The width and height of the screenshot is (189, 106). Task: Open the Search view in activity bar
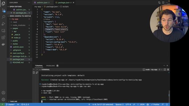point(3,17)
